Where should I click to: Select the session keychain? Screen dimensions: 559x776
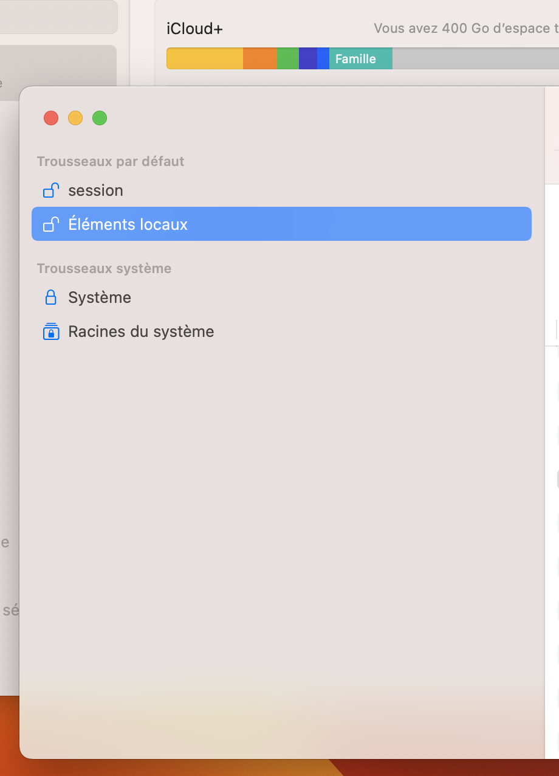pos(95,190)
